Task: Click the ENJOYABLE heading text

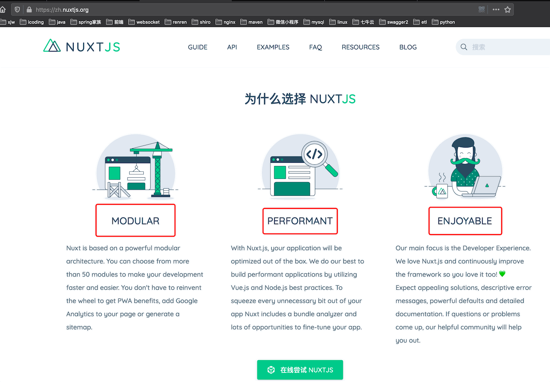Action: pyautogui.click(x=465, y=221)
